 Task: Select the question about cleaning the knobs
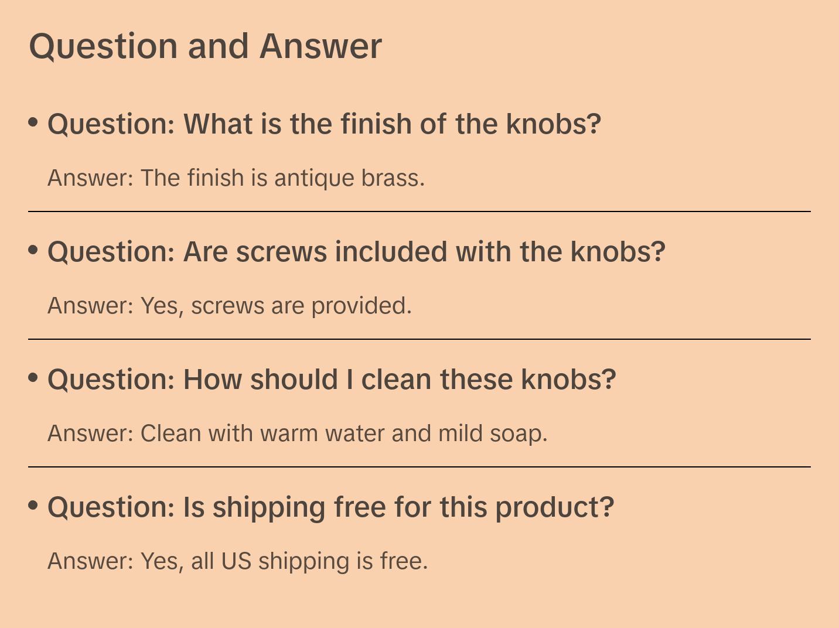[x=332, y=380]
